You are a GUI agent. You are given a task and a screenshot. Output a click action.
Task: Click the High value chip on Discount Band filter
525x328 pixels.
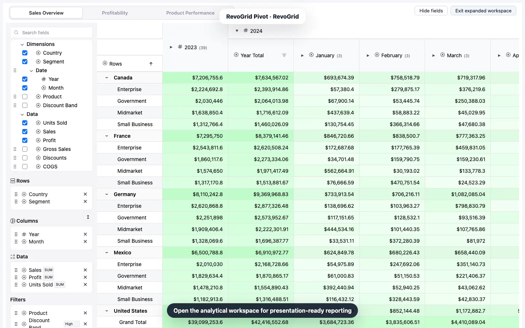tap(71, 324)
